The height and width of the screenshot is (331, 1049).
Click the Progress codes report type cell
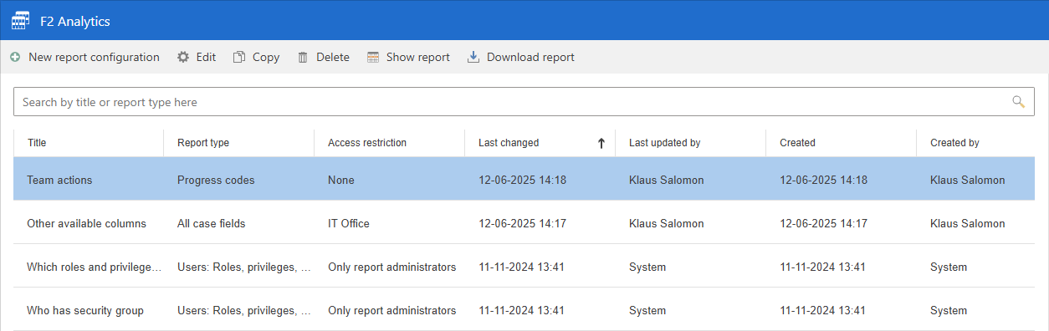pyautogui.click(x=216, y=181)
